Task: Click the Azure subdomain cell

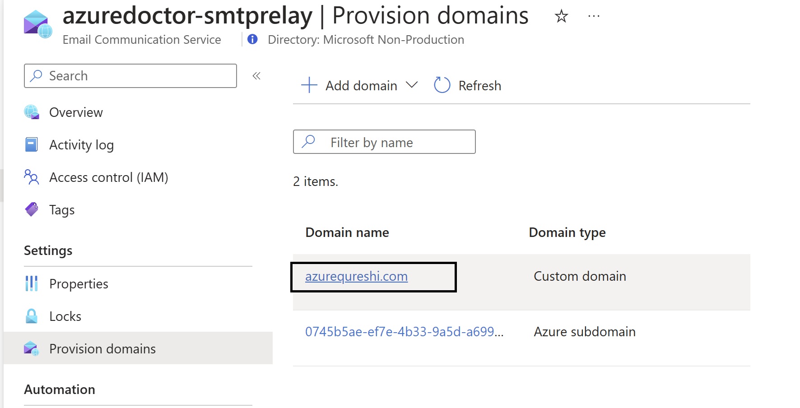Action: point(585,332)
